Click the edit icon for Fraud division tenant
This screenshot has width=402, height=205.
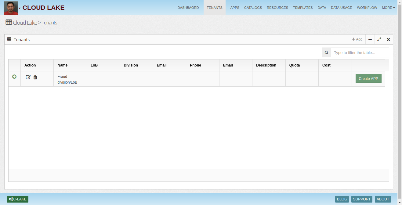click(28, 77)
